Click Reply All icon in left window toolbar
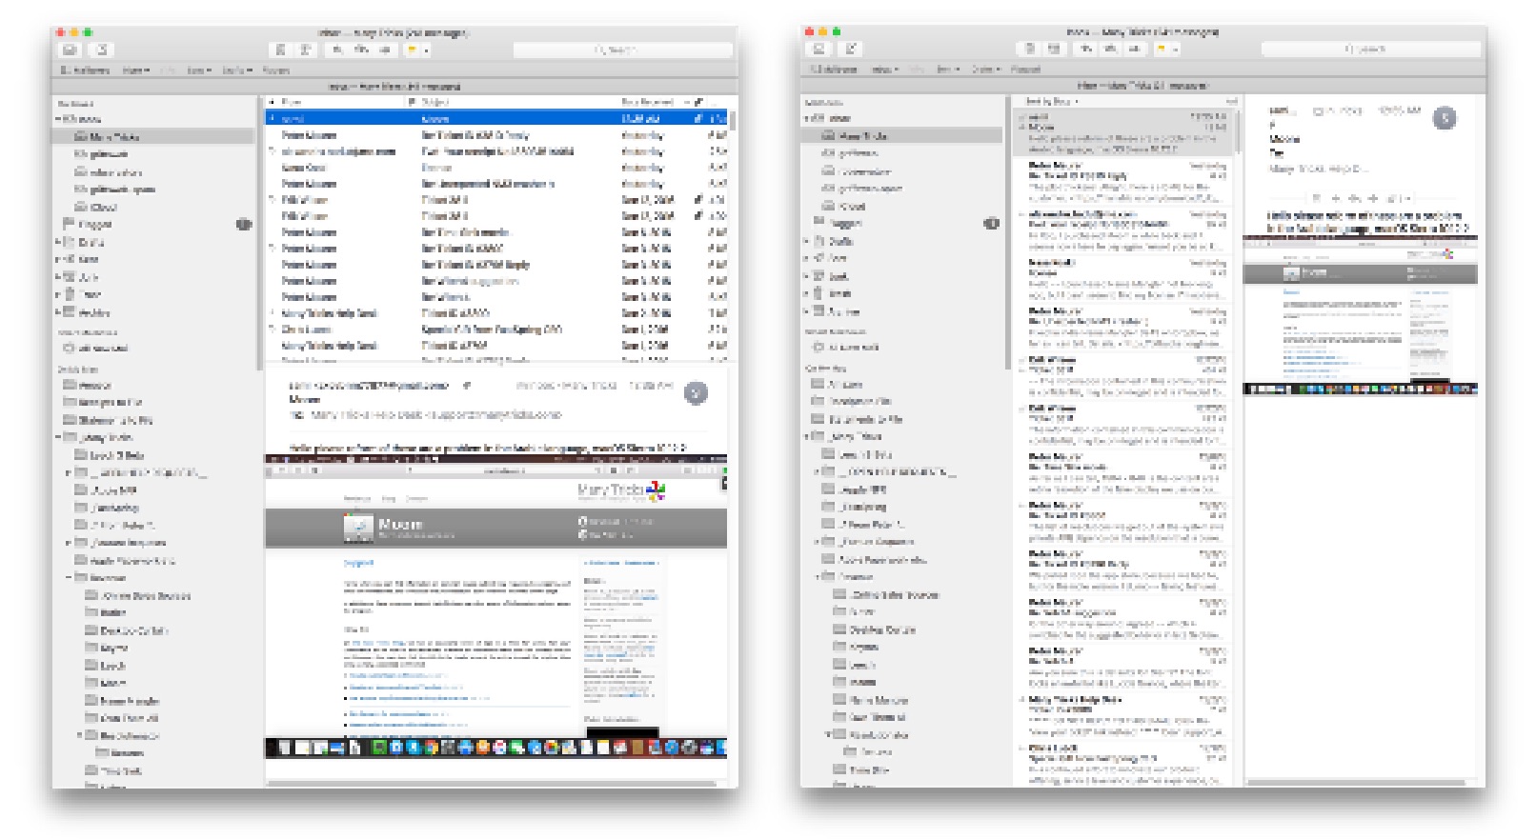 tap(362, 50)
